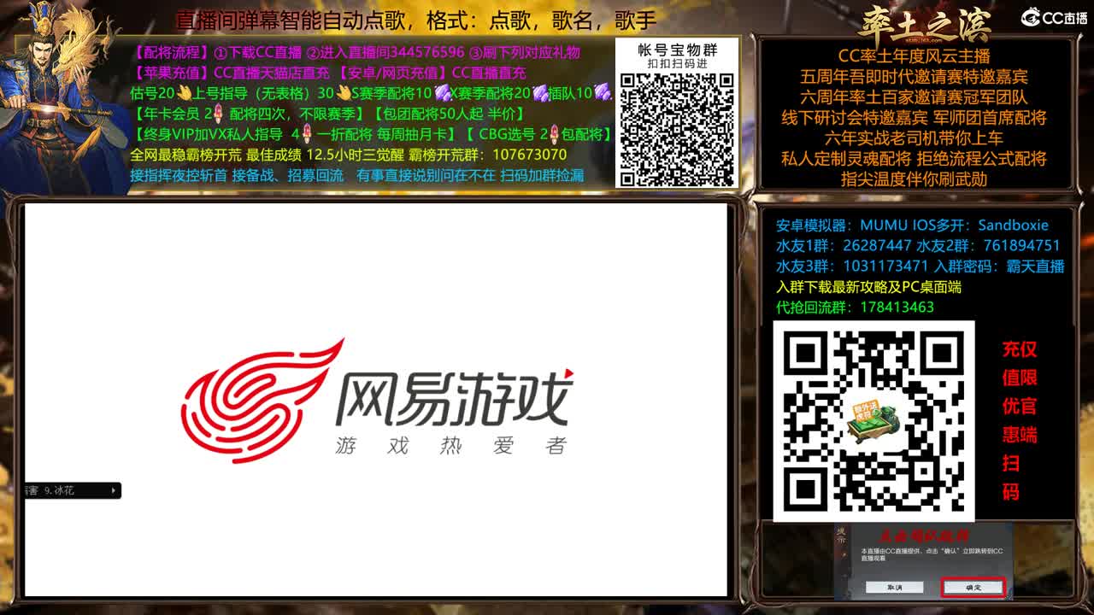Click the 六周年率土百家邀请赛冠军团队 line
This screenshot has height=615, width=1094.
pos(914,97)
